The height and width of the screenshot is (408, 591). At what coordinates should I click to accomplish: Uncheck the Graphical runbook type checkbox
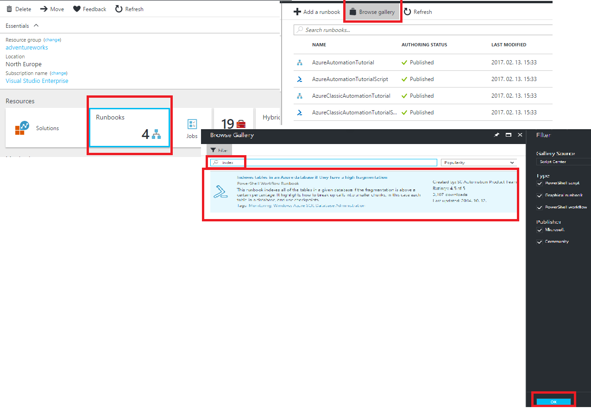tap(540, 195)
